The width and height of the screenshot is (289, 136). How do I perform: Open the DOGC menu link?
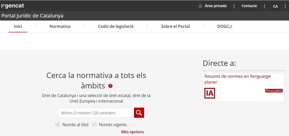tap(224, 26)
